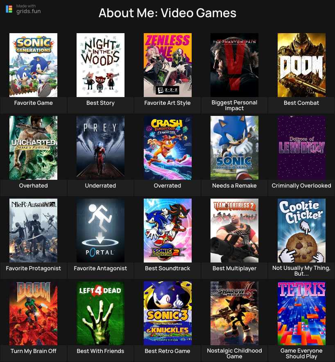Select the 'Best Soundtrack' label
The height and width of the screenshot is (362, 335).
[167, 268]
